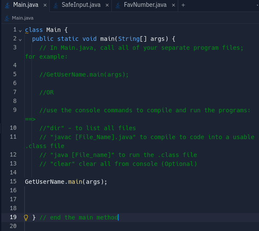
Task: Click the '"clear" clear all from console' comment
Action: (x=118, y=164)
